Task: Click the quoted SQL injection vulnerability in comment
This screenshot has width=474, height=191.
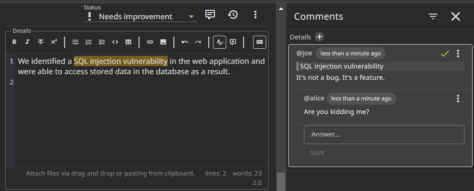Action: 342,66
